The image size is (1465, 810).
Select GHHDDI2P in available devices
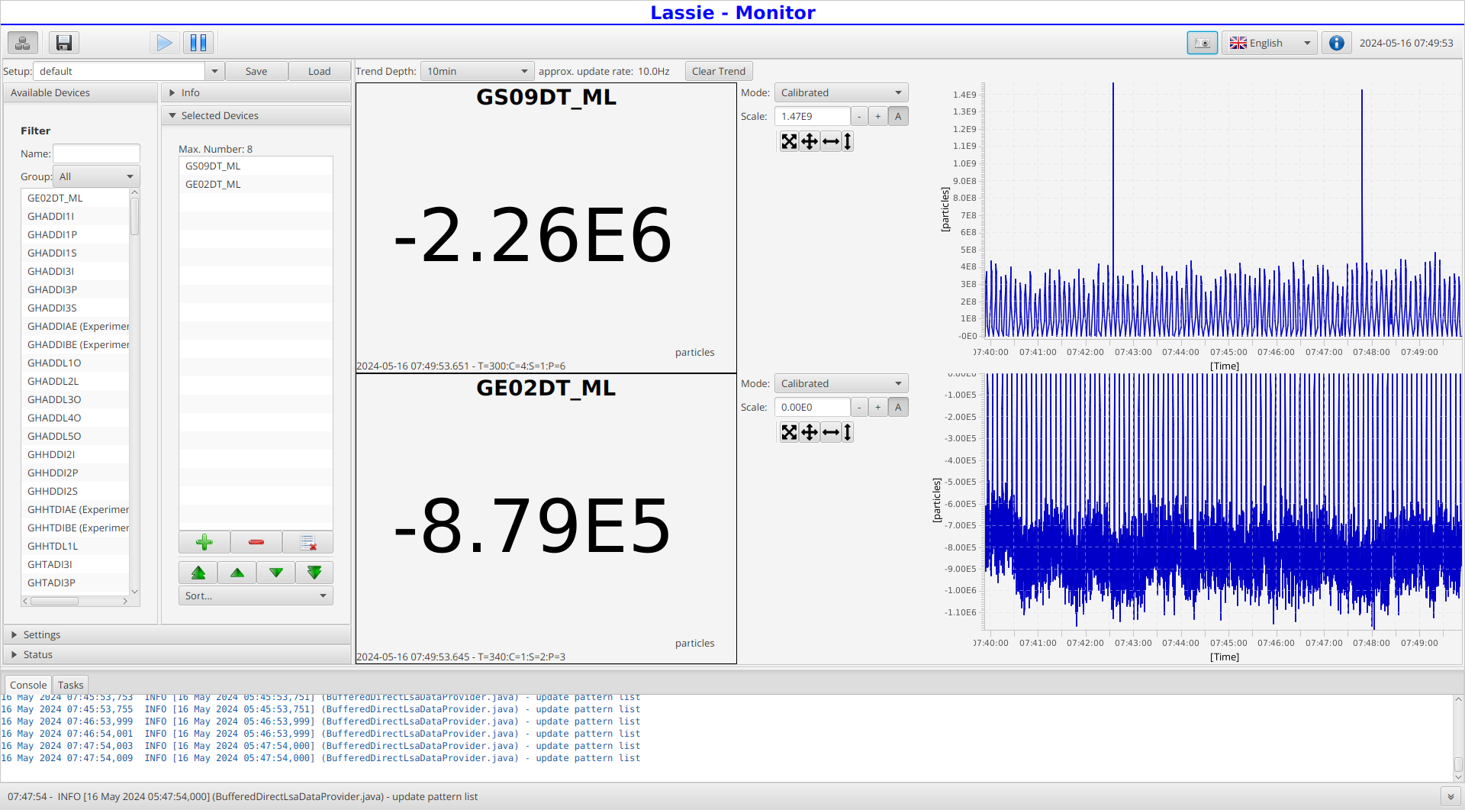[76, 473]
